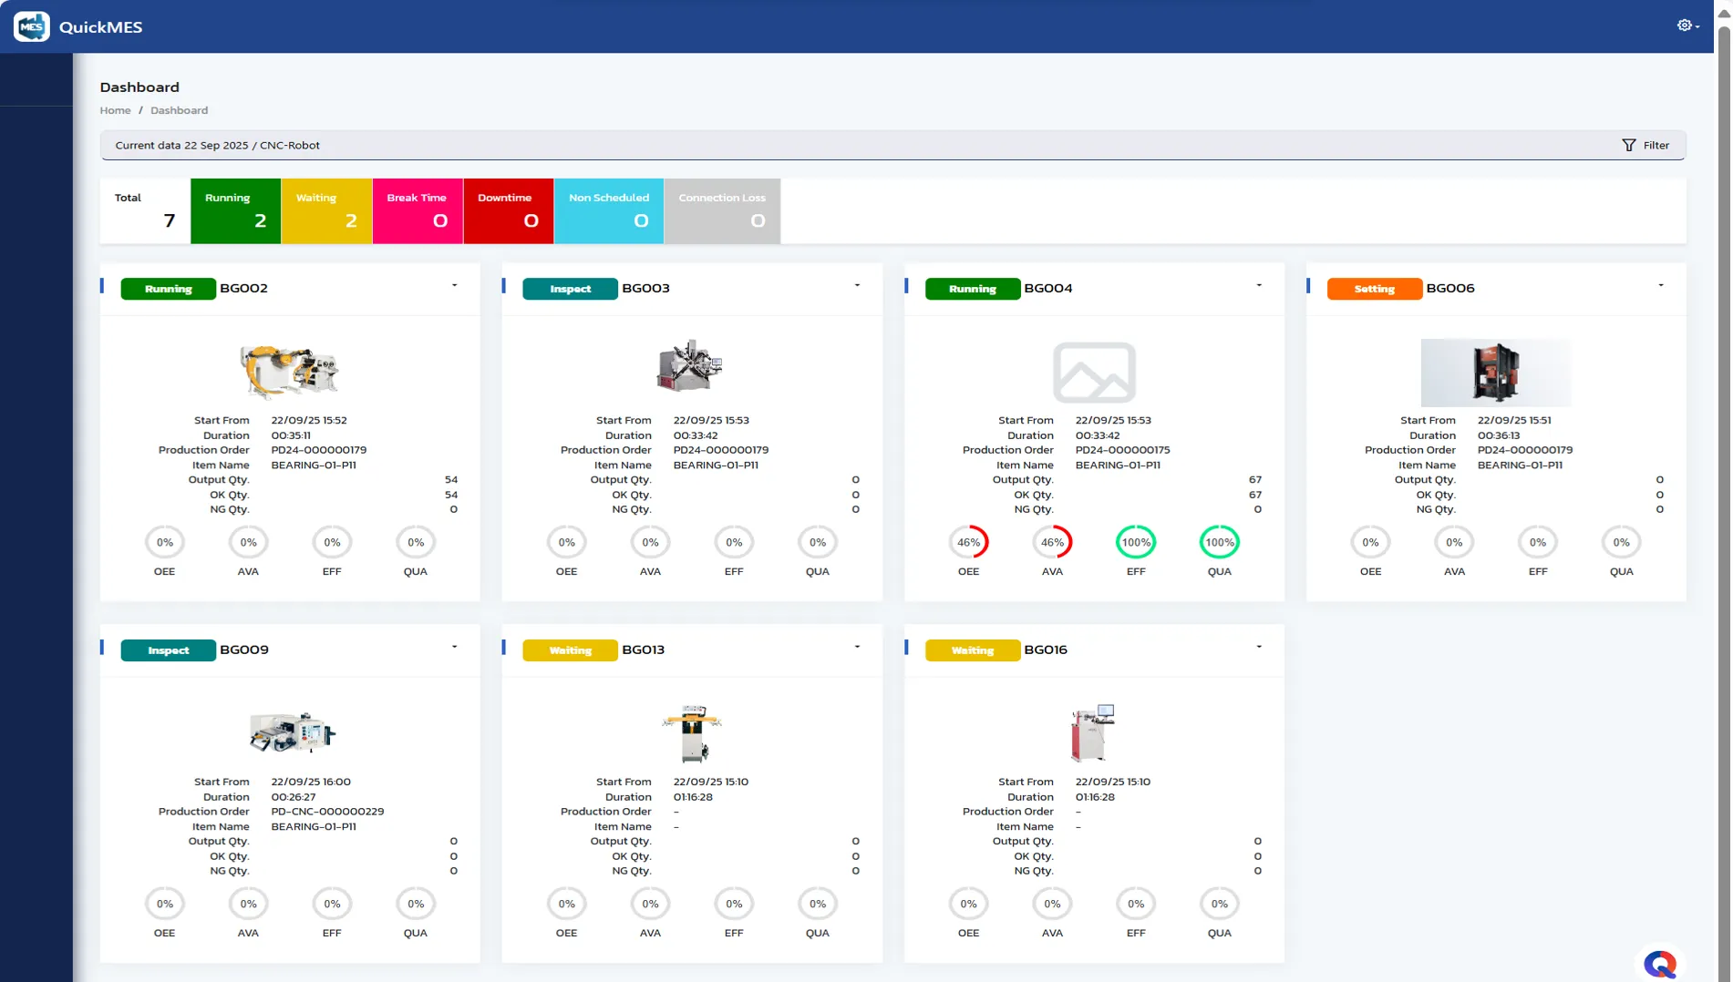Viewport: 1733px width, 982px height.
Task: Go to Home breadcrumb link
Action: click(x=115, y=110)
